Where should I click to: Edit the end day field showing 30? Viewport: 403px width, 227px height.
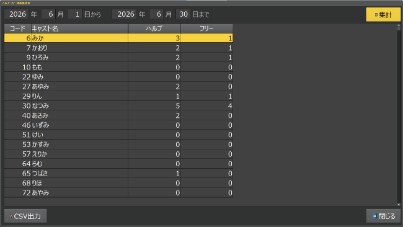tap(183, 14)
